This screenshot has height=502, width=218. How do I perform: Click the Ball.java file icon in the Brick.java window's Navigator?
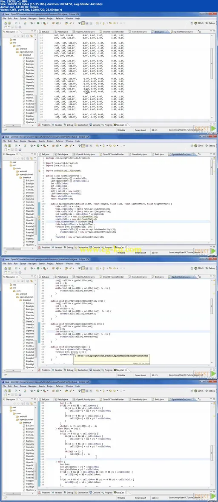click(25, 58)
